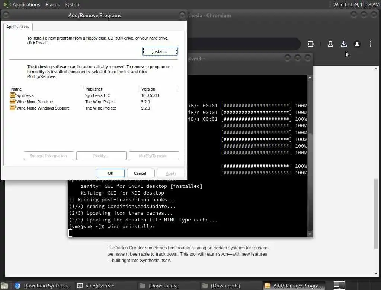Select The Wine Project for Windows Support row
Screen dimensions: 381x290
tap(100, 108)
